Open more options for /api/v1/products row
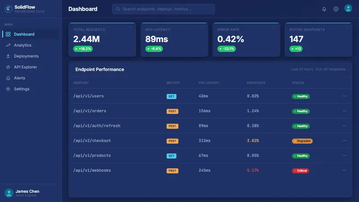Screen dimensions: 359x202 tap(344, 155)
